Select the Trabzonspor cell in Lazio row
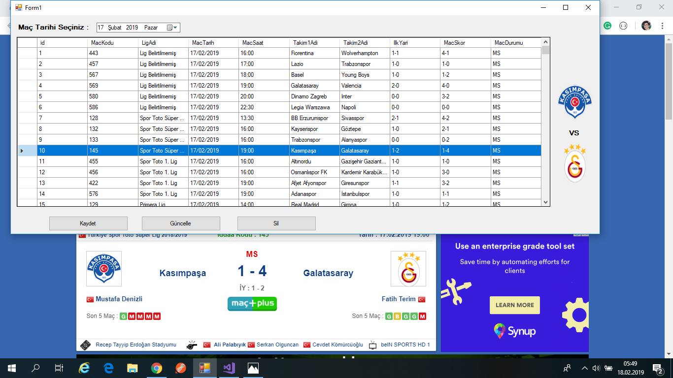The height and width of the screenshot is (378, 673). click(x=365, y=64)
